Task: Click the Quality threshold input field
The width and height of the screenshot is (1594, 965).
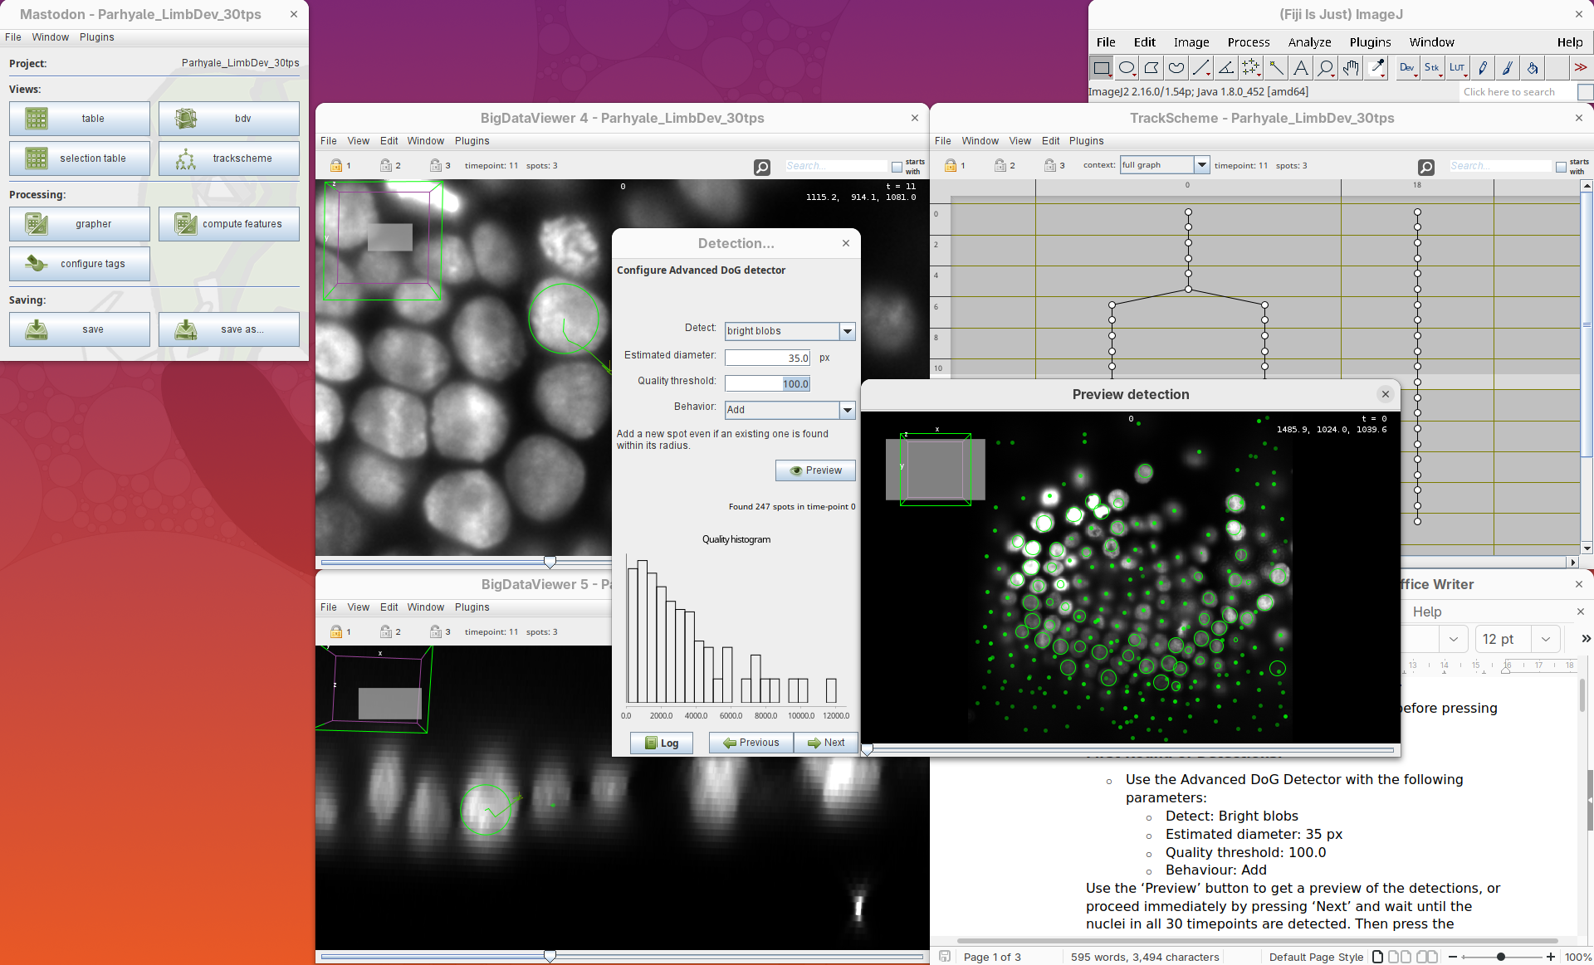Action: click(x=767, y=383)
